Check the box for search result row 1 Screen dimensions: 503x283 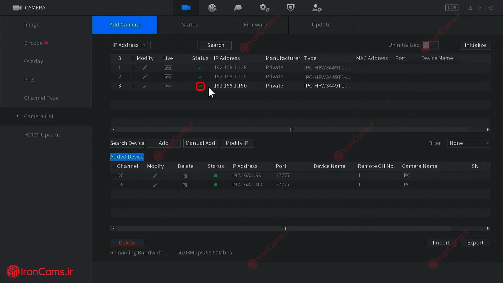coord(133,68)
